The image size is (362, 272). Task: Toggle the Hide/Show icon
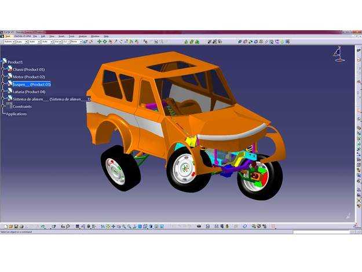tap(156, 227)
